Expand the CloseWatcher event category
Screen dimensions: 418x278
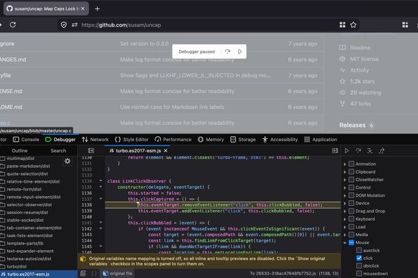(x=345, y=180)
